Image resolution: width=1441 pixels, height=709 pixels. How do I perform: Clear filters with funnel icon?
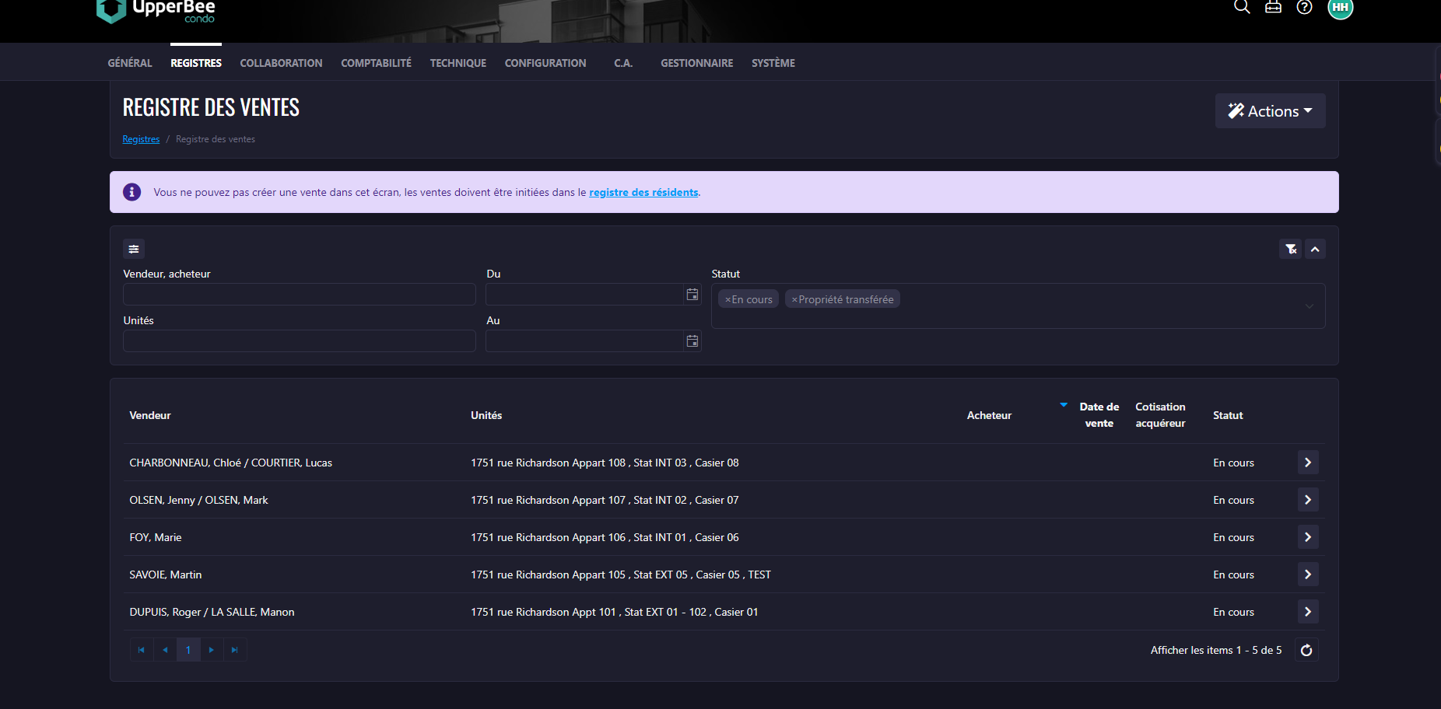click(x=1291, y=249)
